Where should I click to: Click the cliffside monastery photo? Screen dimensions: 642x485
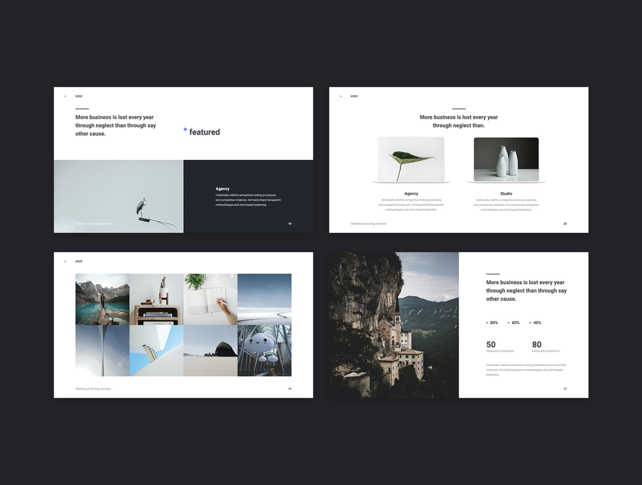click(x=394, y=325)
